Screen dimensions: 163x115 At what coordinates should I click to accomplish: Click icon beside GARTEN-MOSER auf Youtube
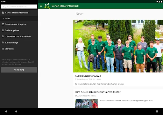[3, 36]
